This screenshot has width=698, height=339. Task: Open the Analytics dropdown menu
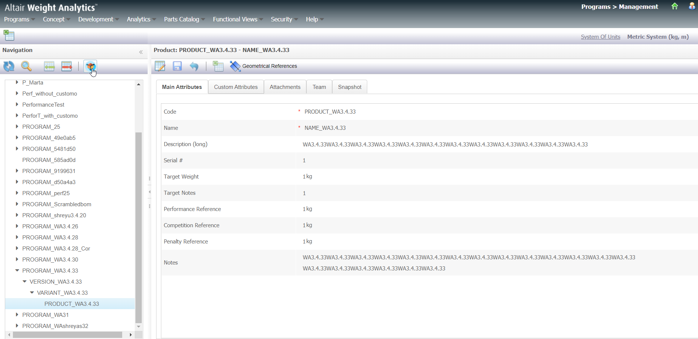tap(141, 19)
